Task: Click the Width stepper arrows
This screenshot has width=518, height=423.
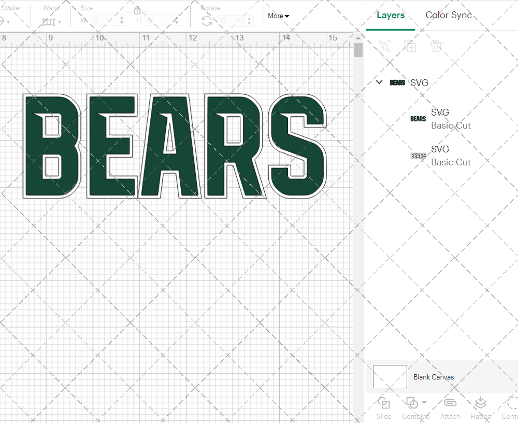Action: pyautogui.click(x=122, y=21)
